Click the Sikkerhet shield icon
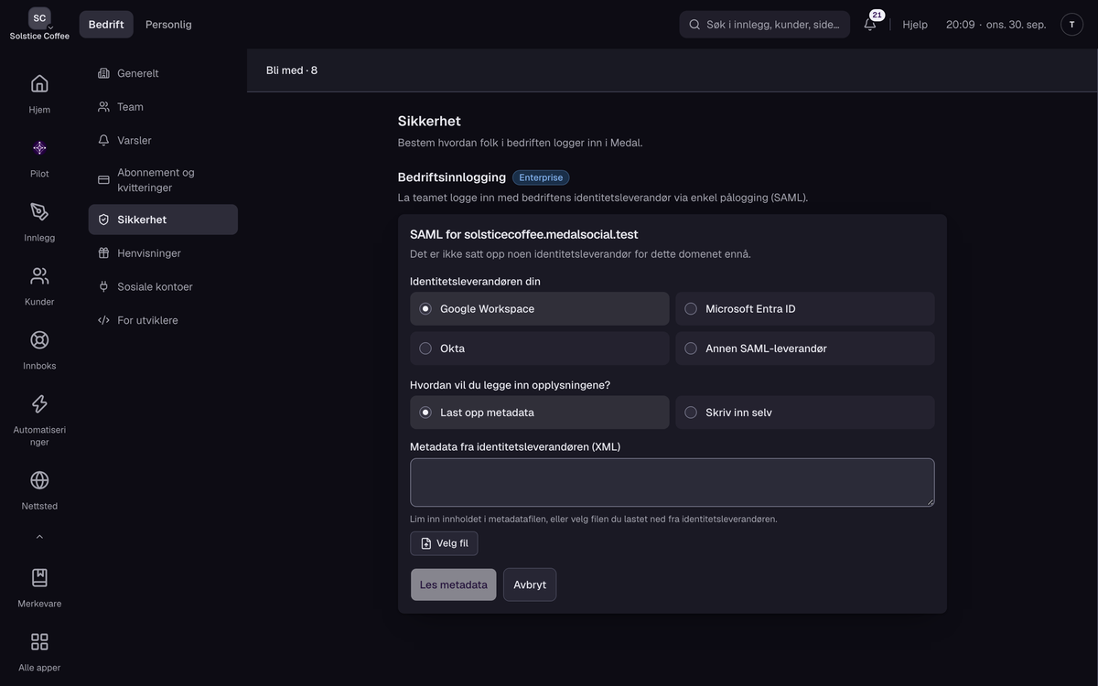This screenshot has width=1098, height=686. tap(103, 220)
